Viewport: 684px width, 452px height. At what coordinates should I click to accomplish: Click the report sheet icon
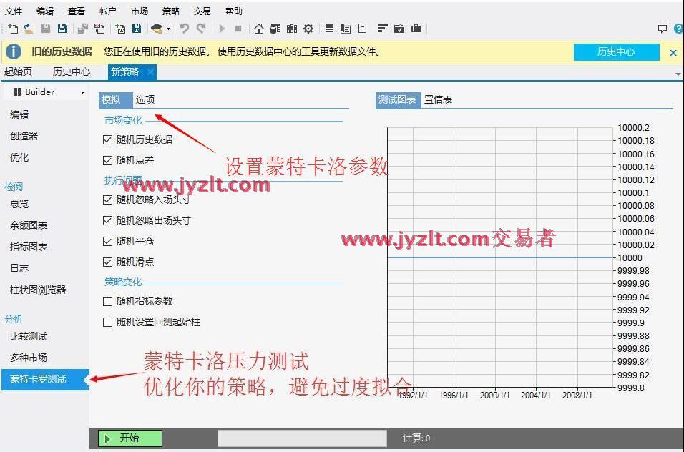(346, 29)
